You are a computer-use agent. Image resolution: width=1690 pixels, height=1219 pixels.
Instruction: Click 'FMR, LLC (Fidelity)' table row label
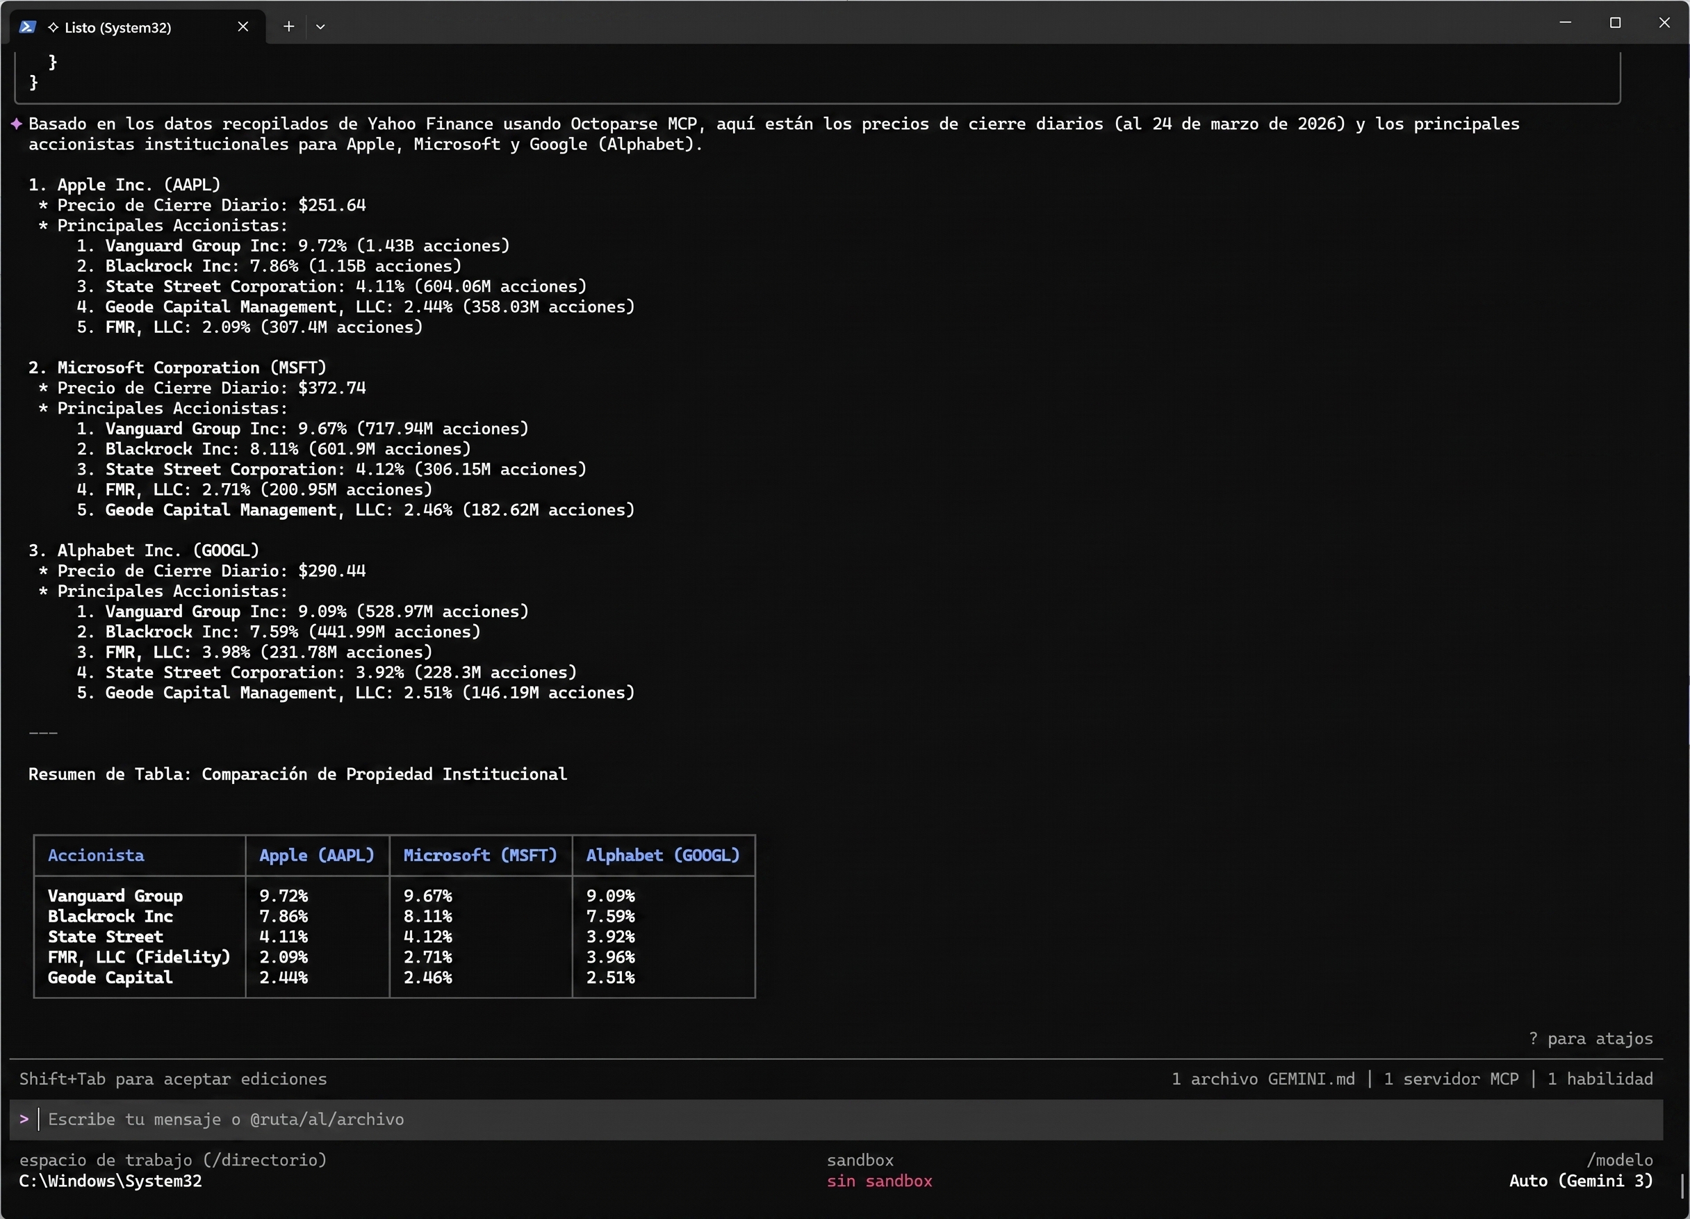point(140,958)
